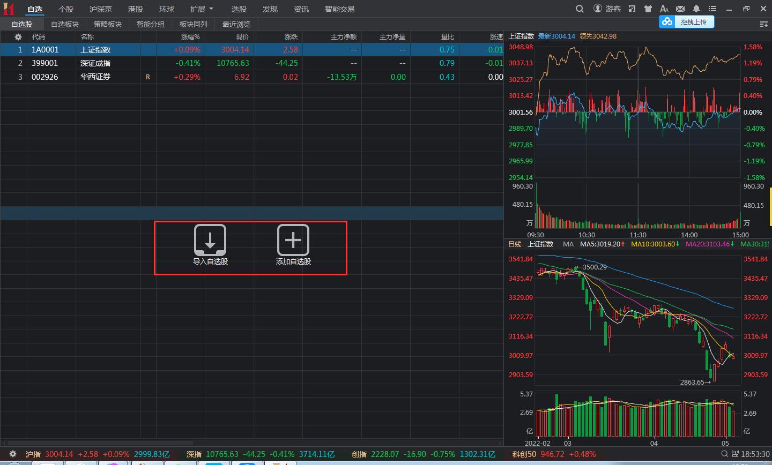Open the search magnifier in title bar

pyautogui.click(x=580, y=9)
